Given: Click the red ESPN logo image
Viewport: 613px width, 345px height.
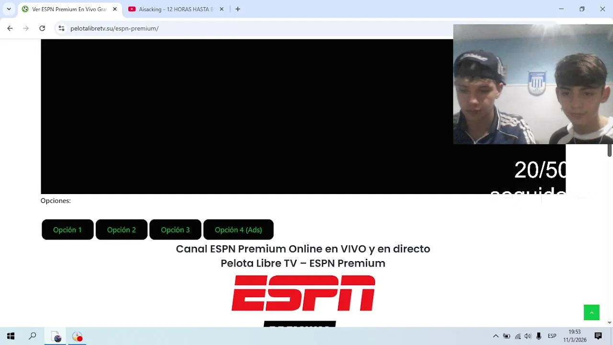Looking at the screenshot, I should click(x=303, y=293).
